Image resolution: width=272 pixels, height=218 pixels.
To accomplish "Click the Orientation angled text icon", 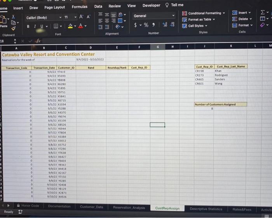I will tap(118, 26).
